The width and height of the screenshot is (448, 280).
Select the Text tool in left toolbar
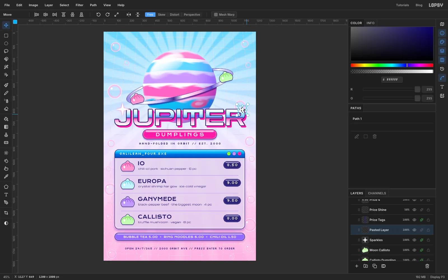coord(6,195)
